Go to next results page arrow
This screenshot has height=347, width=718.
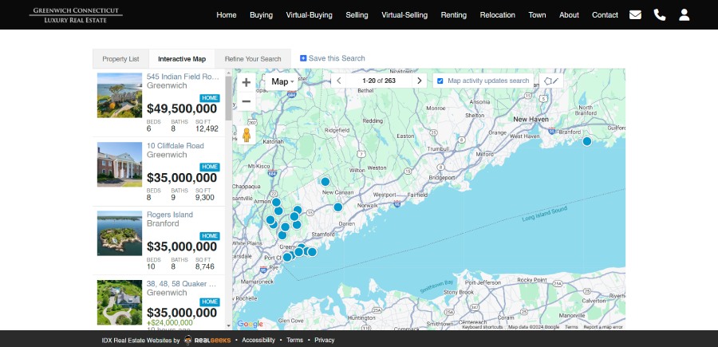pos(419,81)
